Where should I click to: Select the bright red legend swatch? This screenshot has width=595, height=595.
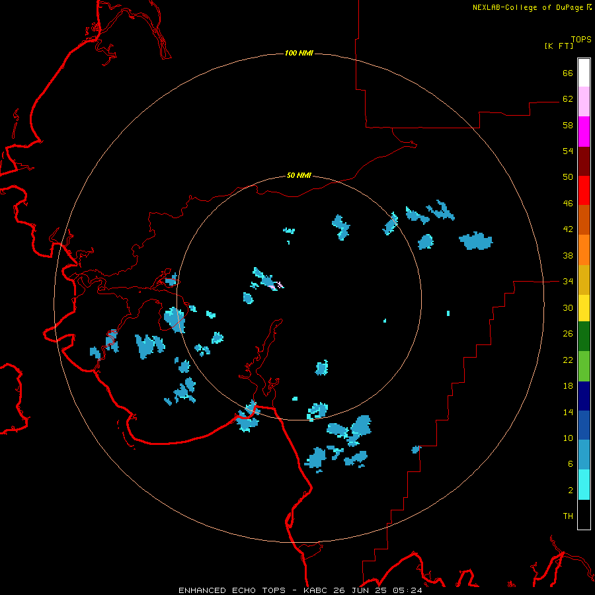[x=584, y=190]
